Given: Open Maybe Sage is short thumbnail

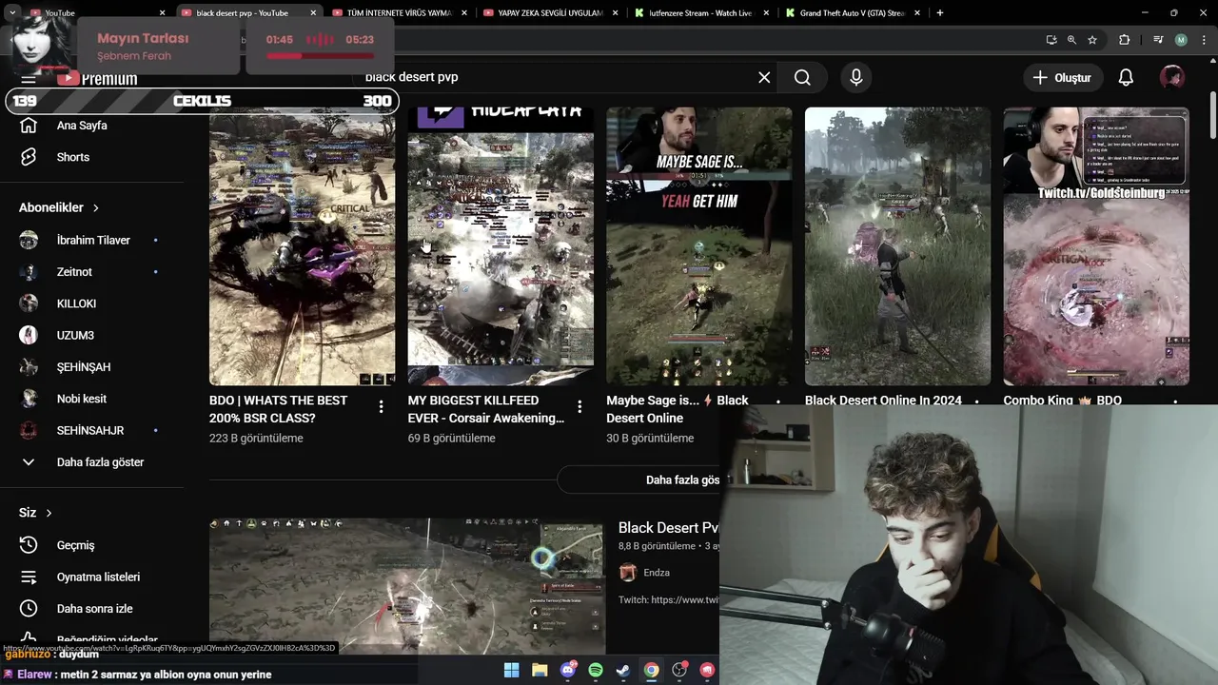Looking at the screenshot, I should 699,246.
